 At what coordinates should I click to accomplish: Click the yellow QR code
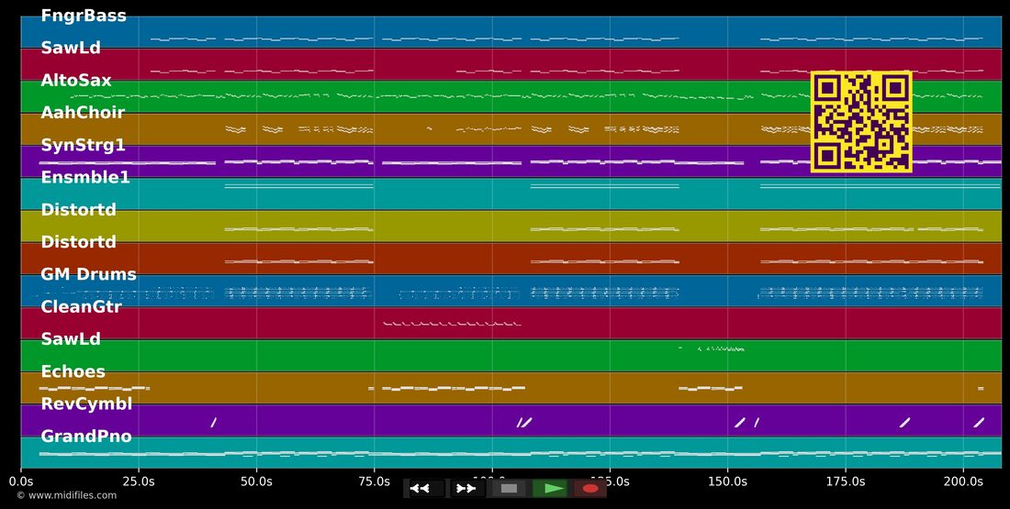coord(861,122)
